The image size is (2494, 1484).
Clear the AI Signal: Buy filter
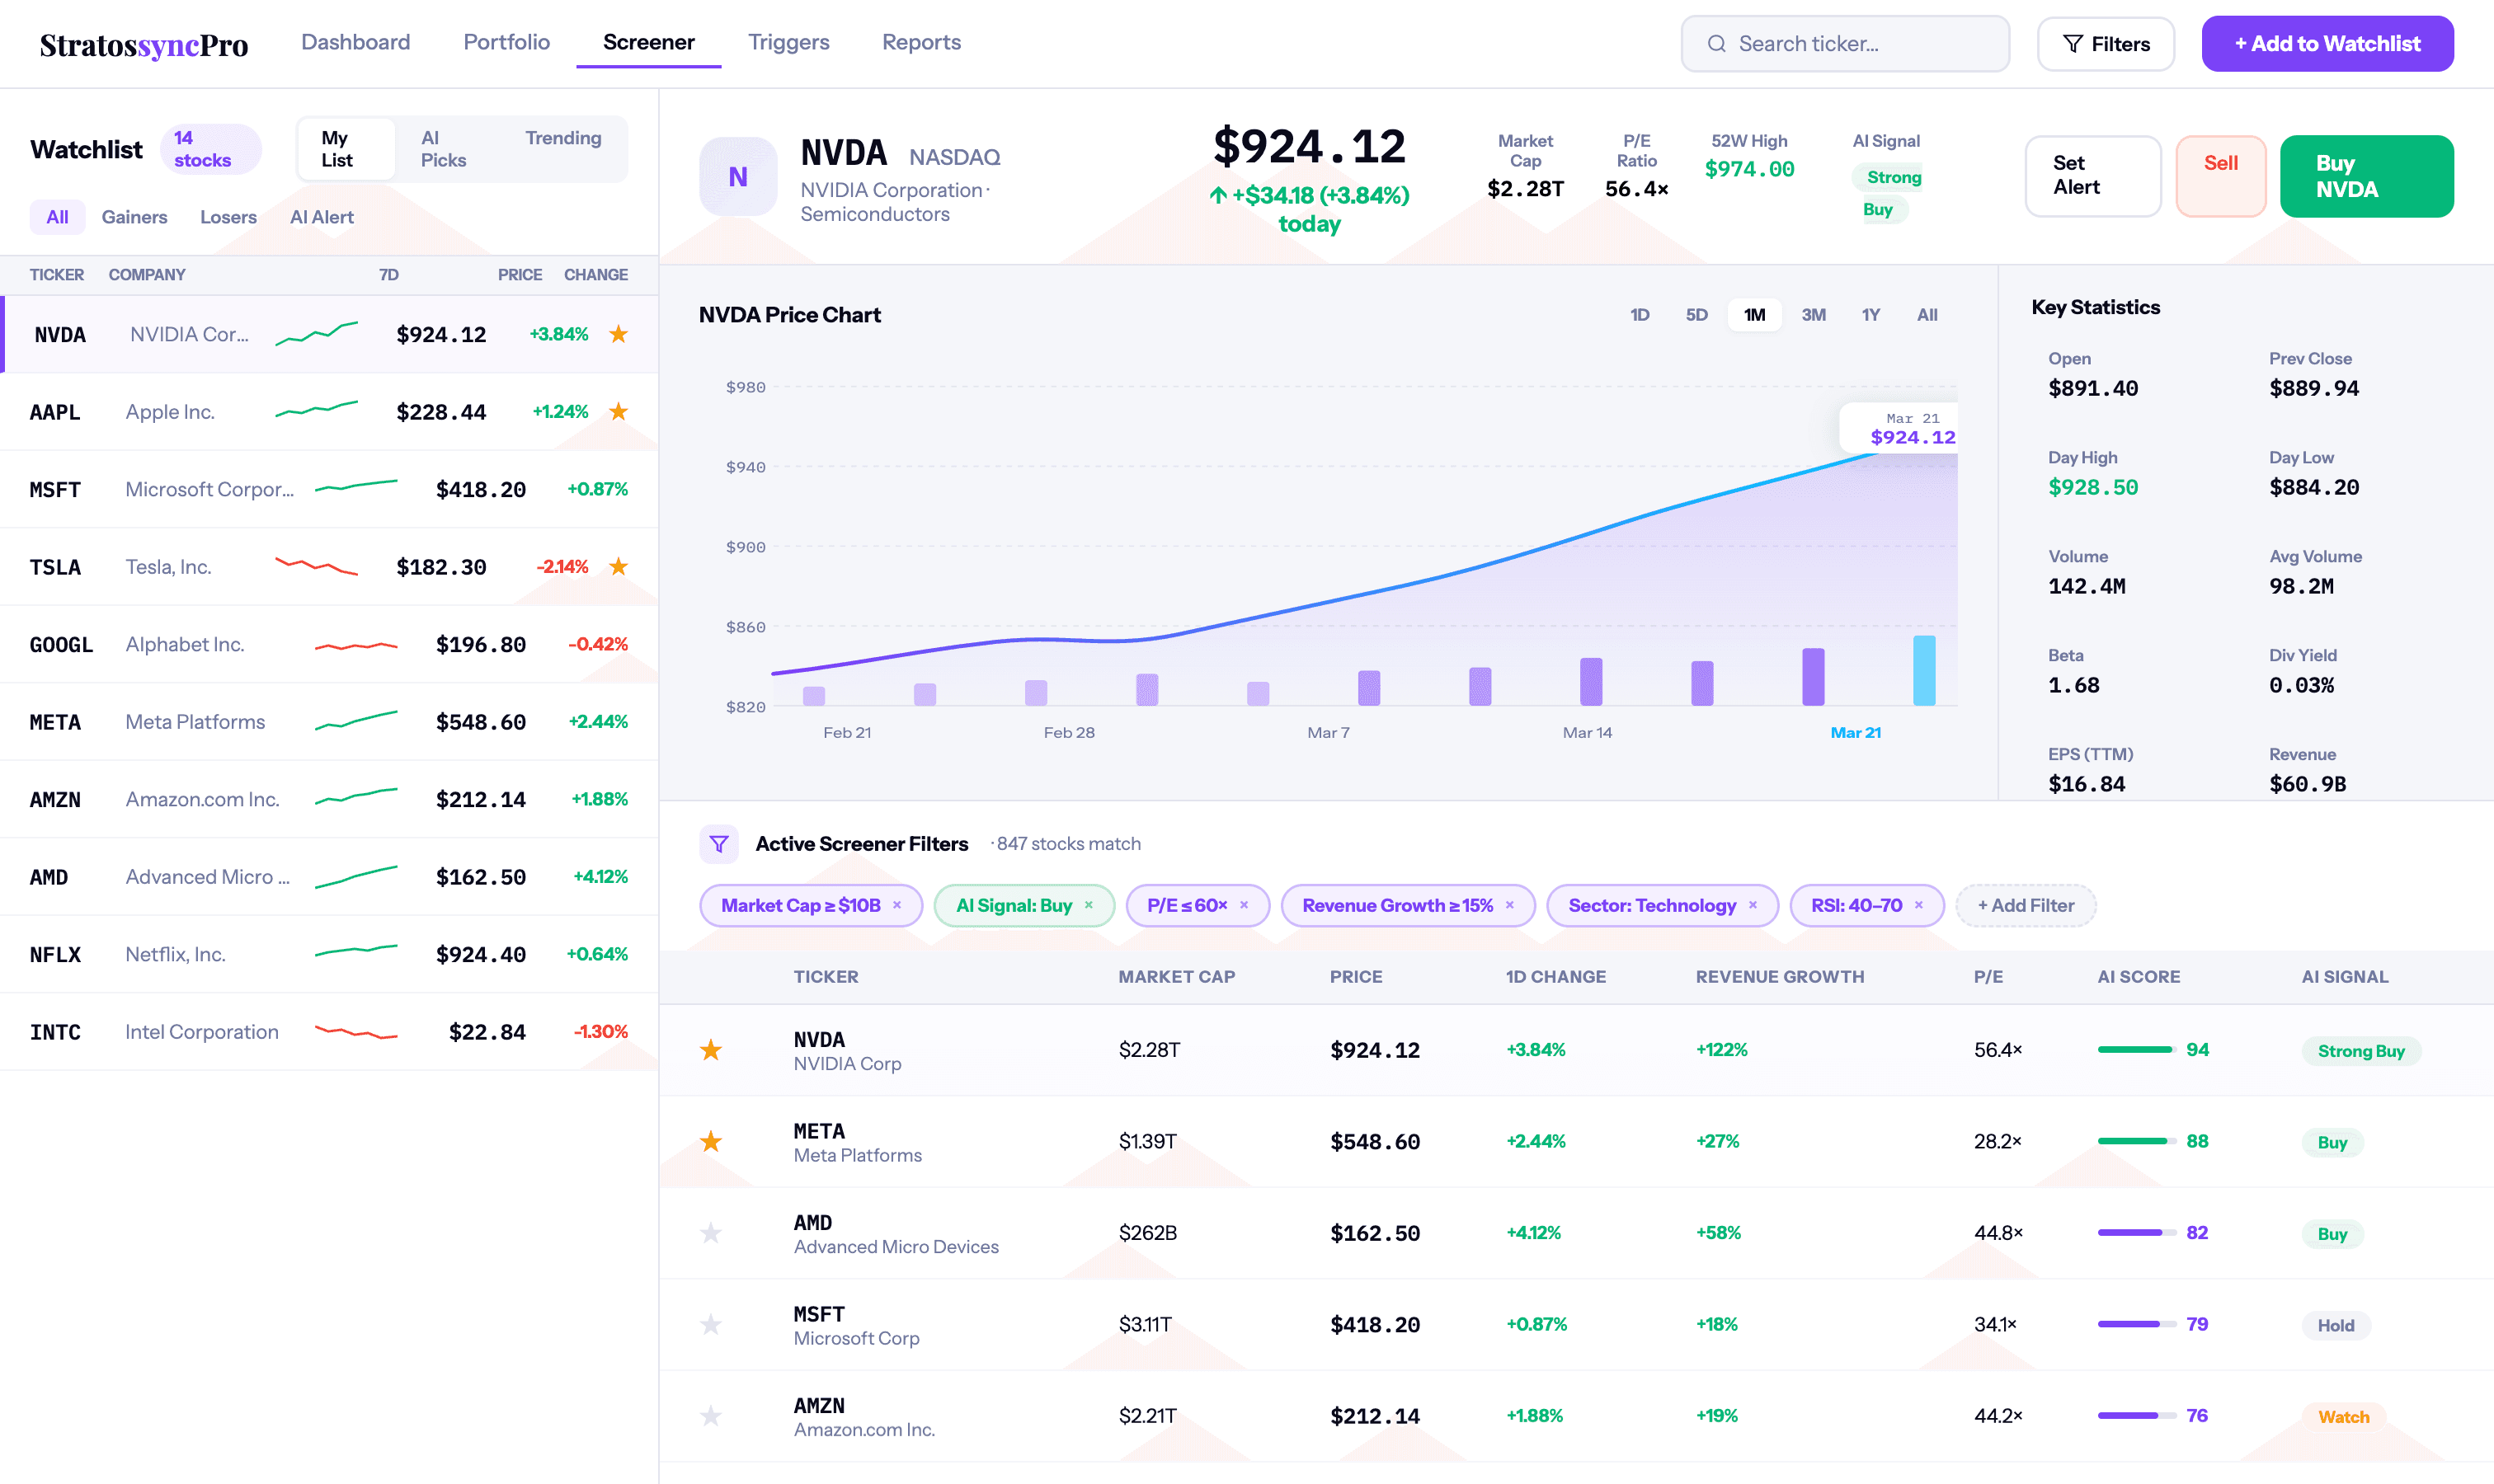pyautogui.click(x=1089, y=905)
